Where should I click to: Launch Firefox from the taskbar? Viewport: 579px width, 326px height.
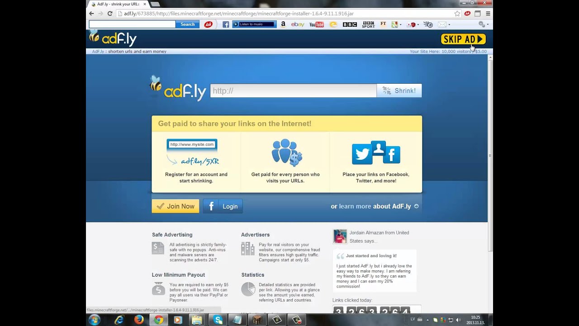pos(139,320)
